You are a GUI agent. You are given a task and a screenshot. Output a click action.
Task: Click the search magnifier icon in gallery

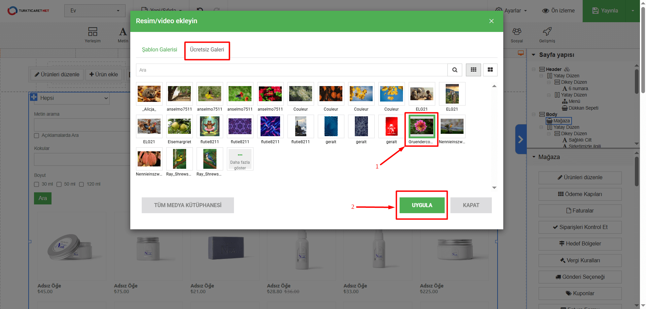(x=454, y=70)
